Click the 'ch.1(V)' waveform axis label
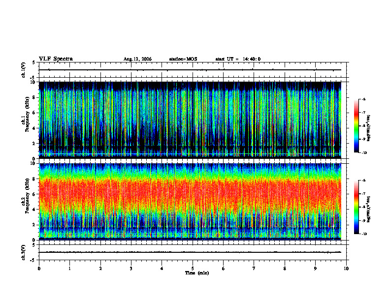The width and height of the screenshot is (390, 301). (x=24, y=70)
